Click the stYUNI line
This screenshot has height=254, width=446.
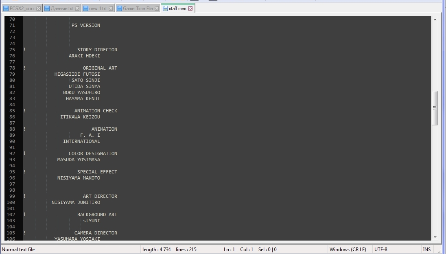(92, 221)
